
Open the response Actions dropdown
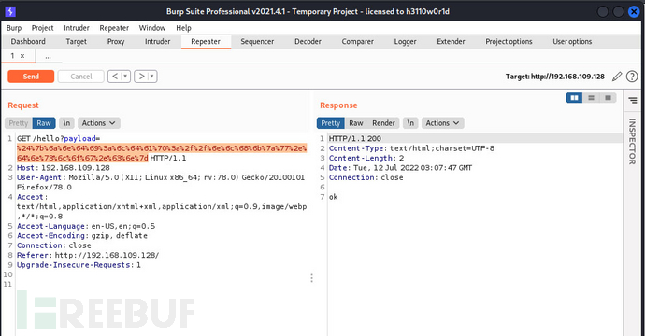point(442,123)
